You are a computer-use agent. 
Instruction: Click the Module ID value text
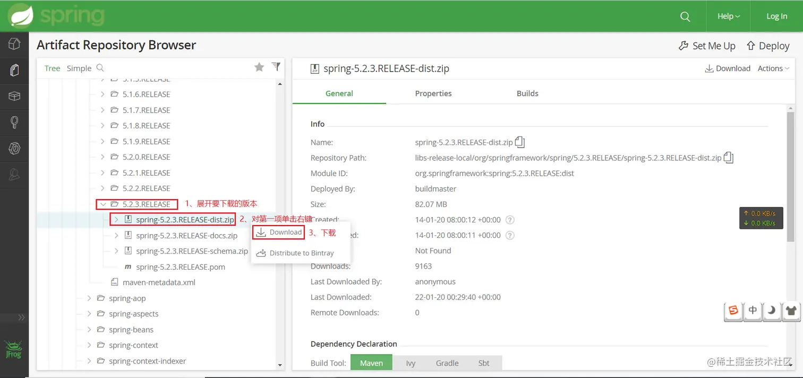pos(494,173)
